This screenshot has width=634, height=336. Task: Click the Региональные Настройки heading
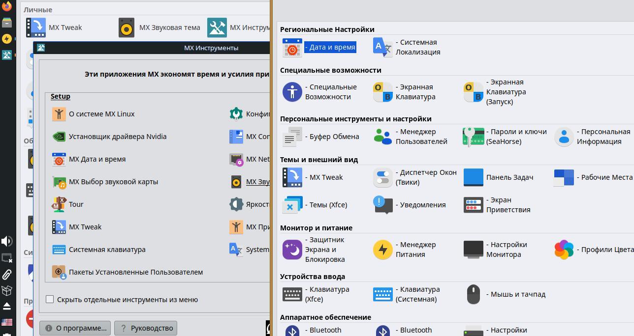click(x=327, y=29)
